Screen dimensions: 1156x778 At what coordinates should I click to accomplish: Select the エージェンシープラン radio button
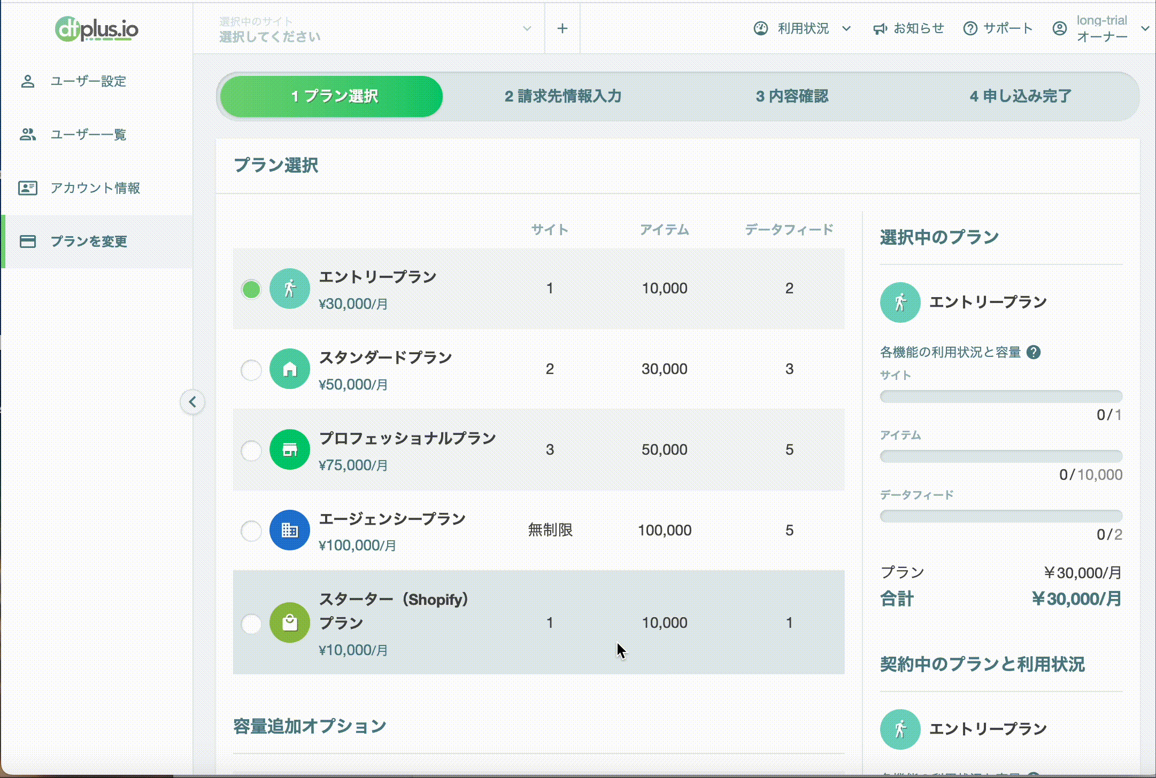[x=251, y=531]
